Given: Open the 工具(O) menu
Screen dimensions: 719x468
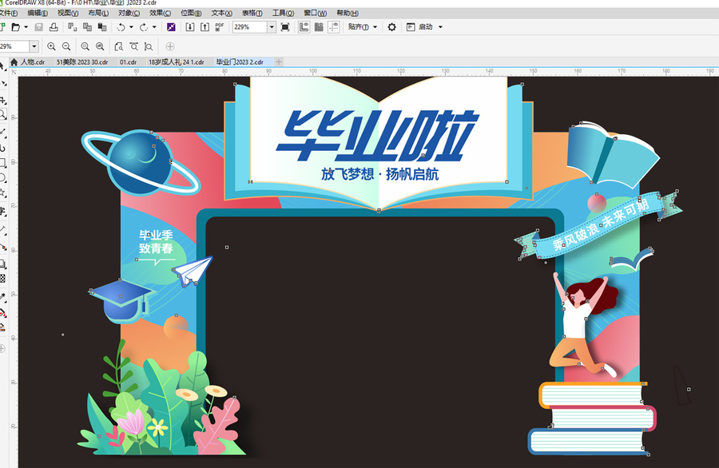Looking at the screenshot, I should click(x=283, y=14).
